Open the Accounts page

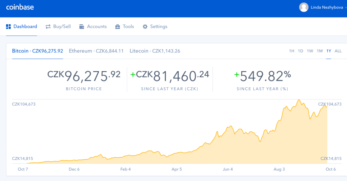point(93,26)
